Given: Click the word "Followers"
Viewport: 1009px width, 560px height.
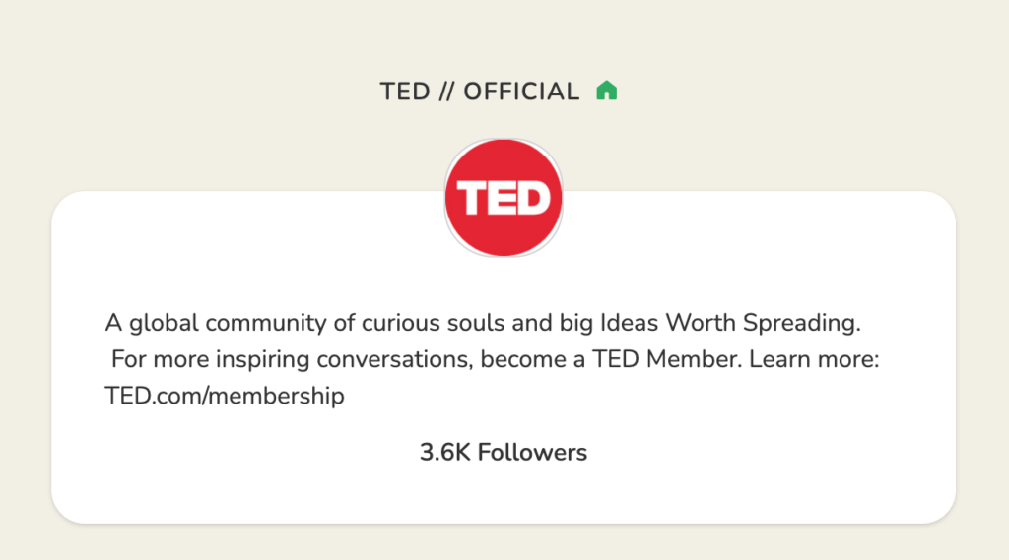Looking at the screenshot, I should [532, 452].
